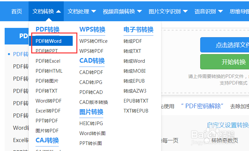Choose PDF转HTML option
Screen dimensions: 249x151
[49, 71]
